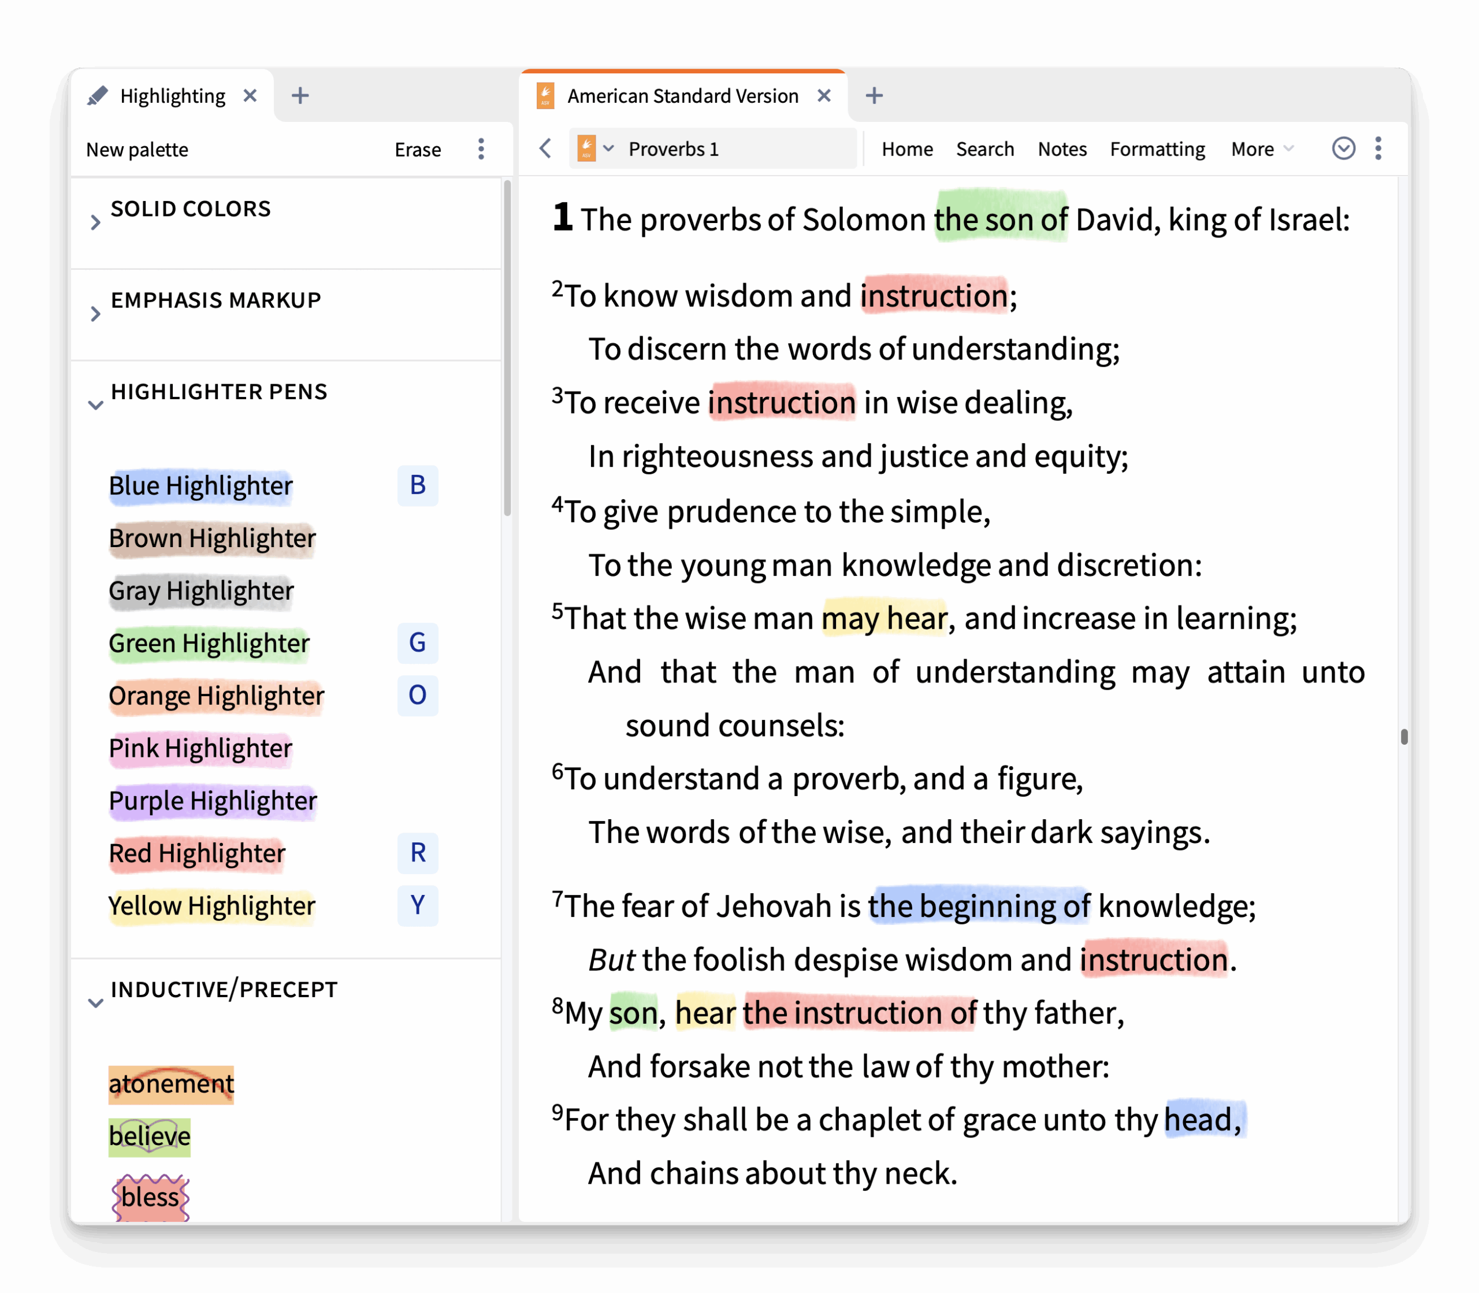This screenshot has height=1293, width=1479.
Task: Open the Highlighting panel's three-dot menu
Action: 481,148
